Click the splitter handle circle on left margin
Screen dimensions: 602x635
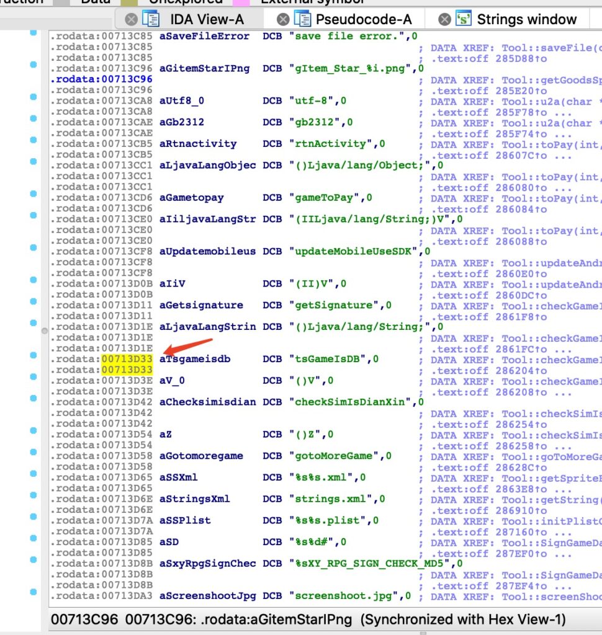coord(44,332)
